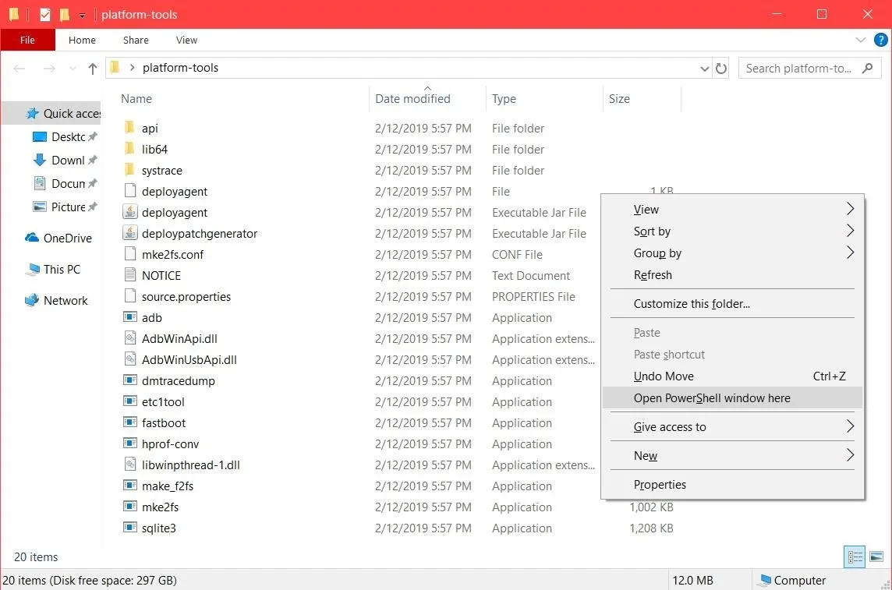Open Explorer Help question mark icon
Screen dimensions: 892x590
pyautogui.click(x=880, y=40)
